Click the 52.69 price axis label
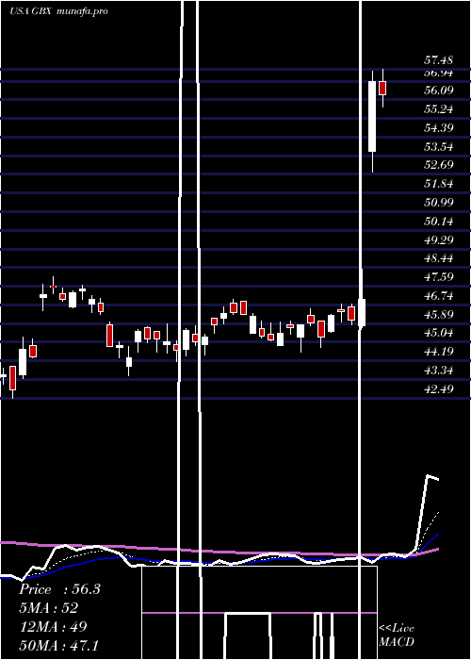This screenshot has height=660, width=471. pyautogui.click(x=439, y=165)
